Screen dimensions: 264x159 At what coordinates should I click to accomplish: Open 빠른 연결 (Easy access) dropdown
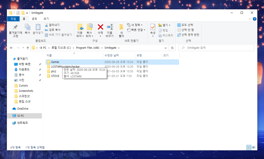[136, 30]
